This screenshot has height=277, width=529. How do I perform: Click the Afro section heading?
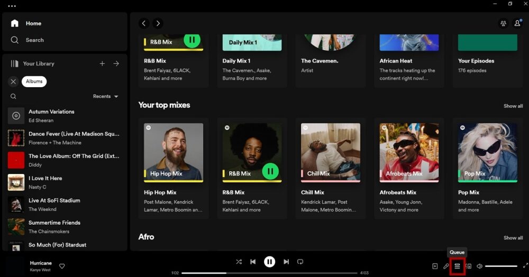point(146,237)
